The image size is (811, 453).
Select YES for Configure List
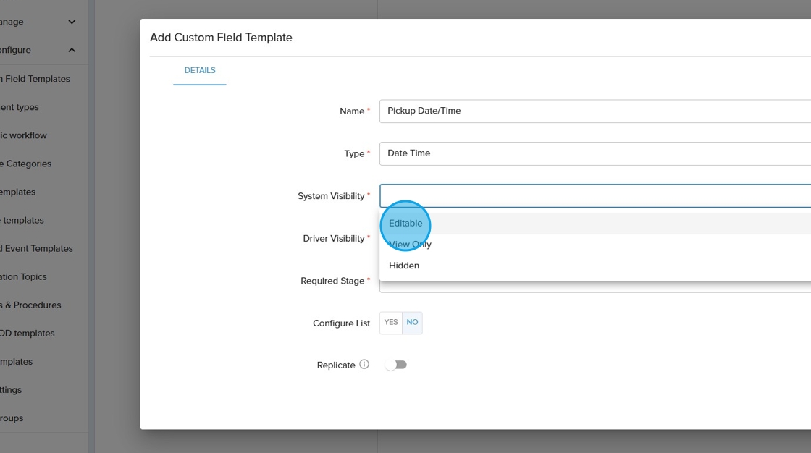click(x=391, y=323)
